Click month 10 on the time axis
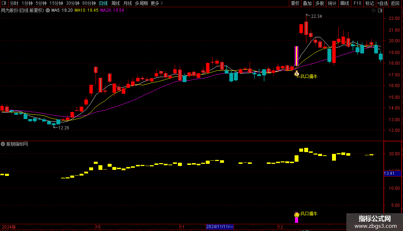This screenshot has height=231, width=403. pos(98,227)
